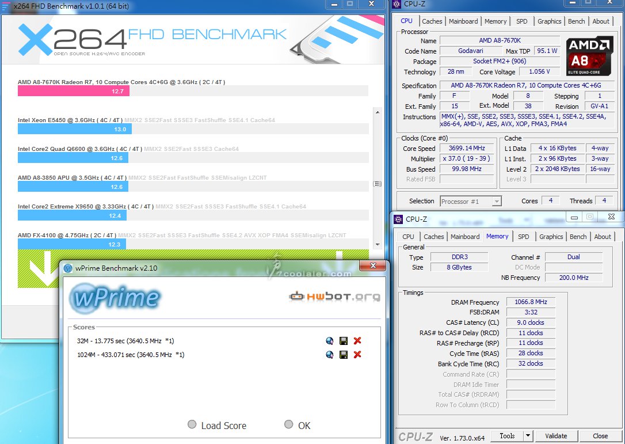This screenshot has height=444, width=625.
Task: Open Bench tab in lower CPU-Z window
Action: 578,237
